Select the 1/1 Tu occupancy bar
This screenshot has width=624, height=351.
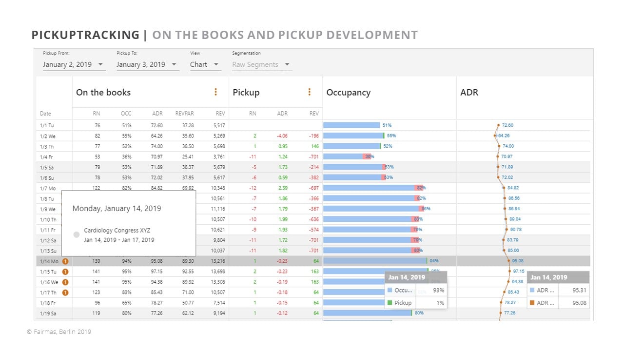click(x=351, y=125)
